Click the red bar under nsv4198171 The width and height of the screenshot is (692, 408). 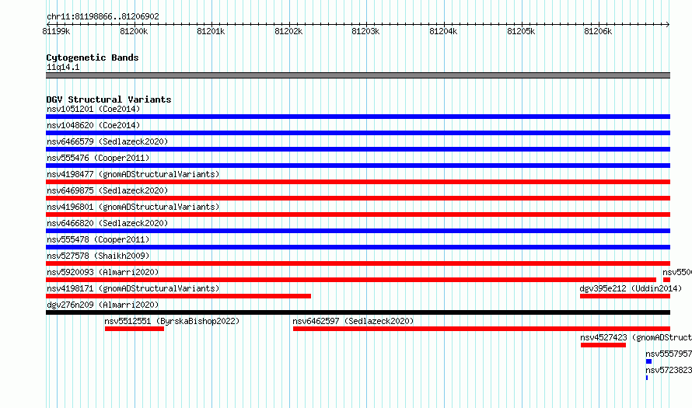(x=178, y=296)
